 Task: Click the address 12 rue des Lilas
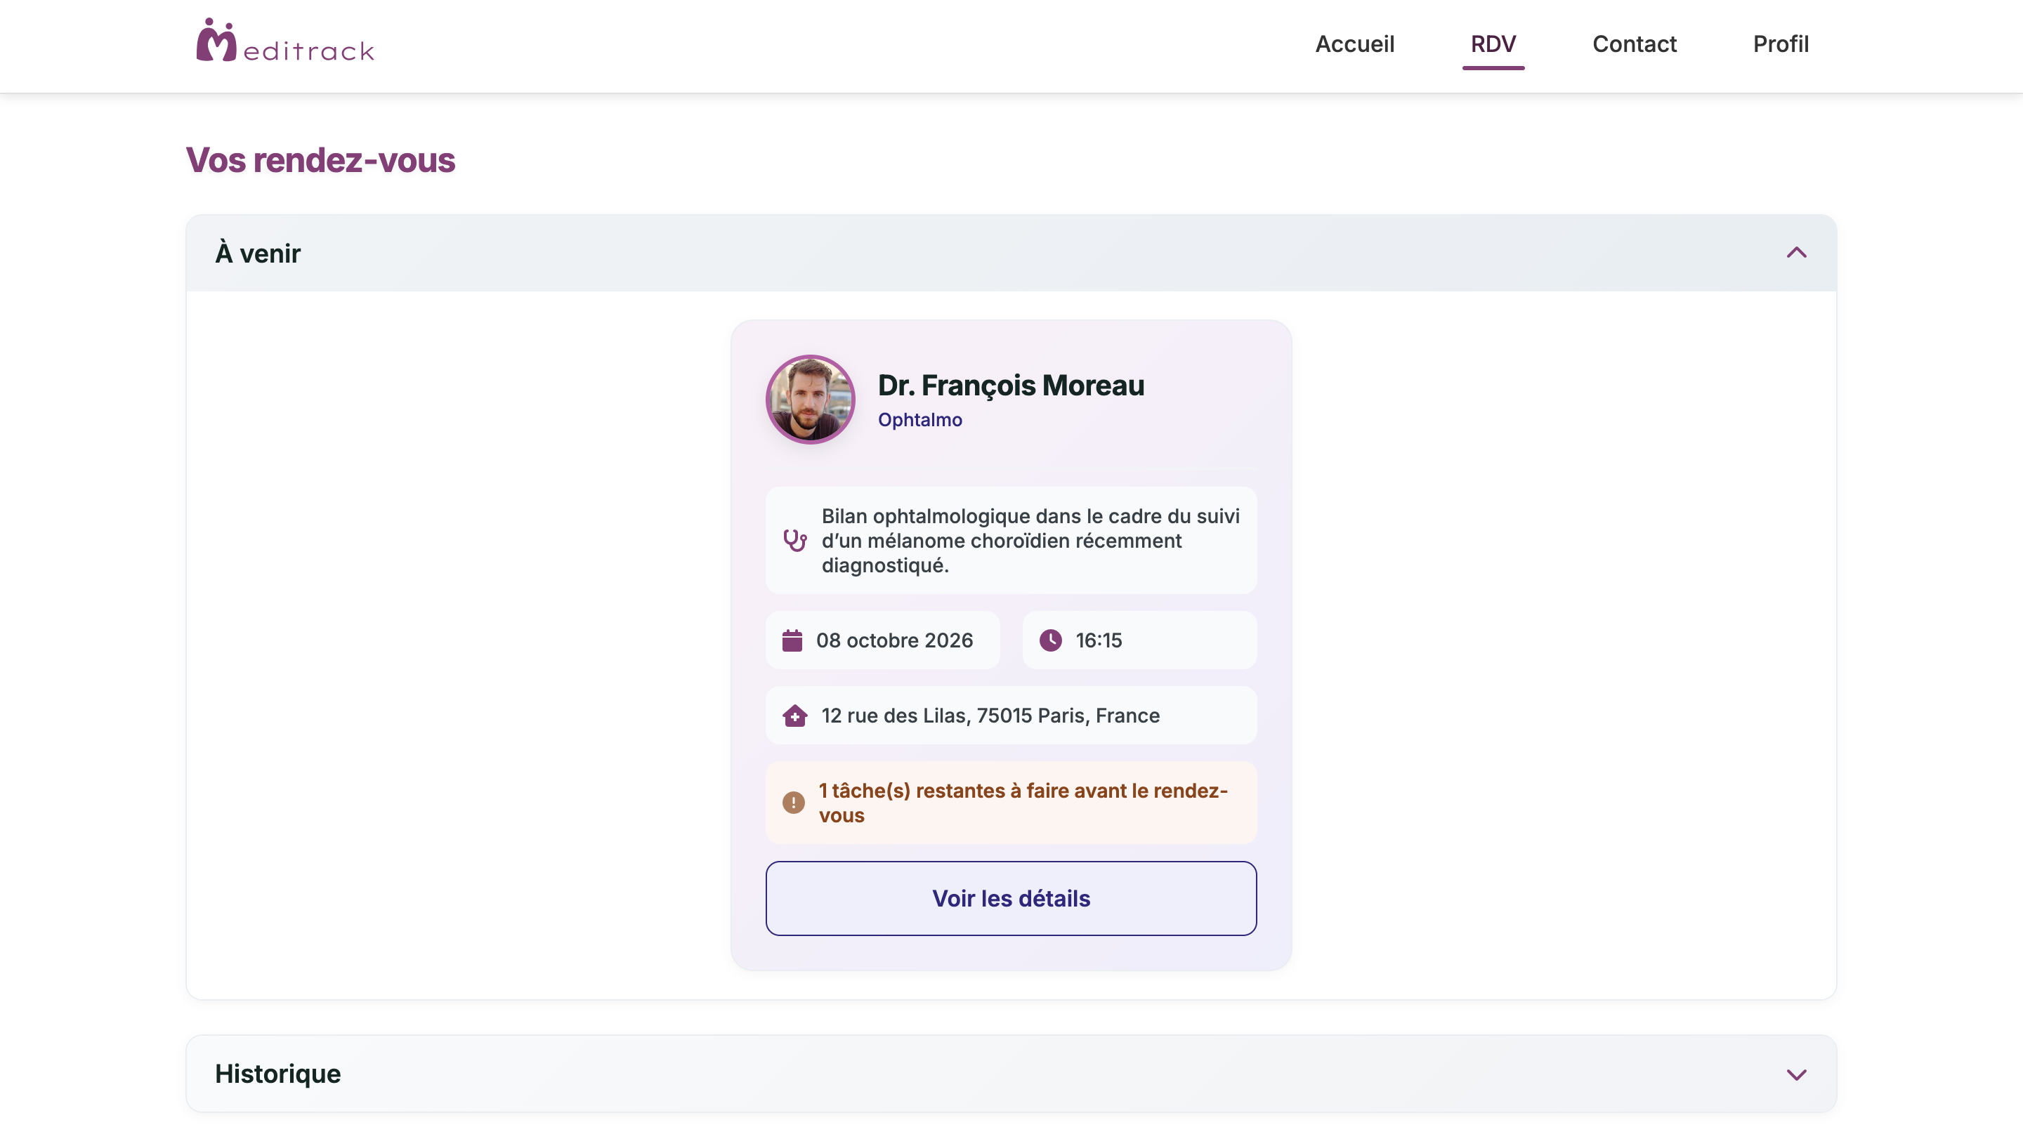(990, 715)
